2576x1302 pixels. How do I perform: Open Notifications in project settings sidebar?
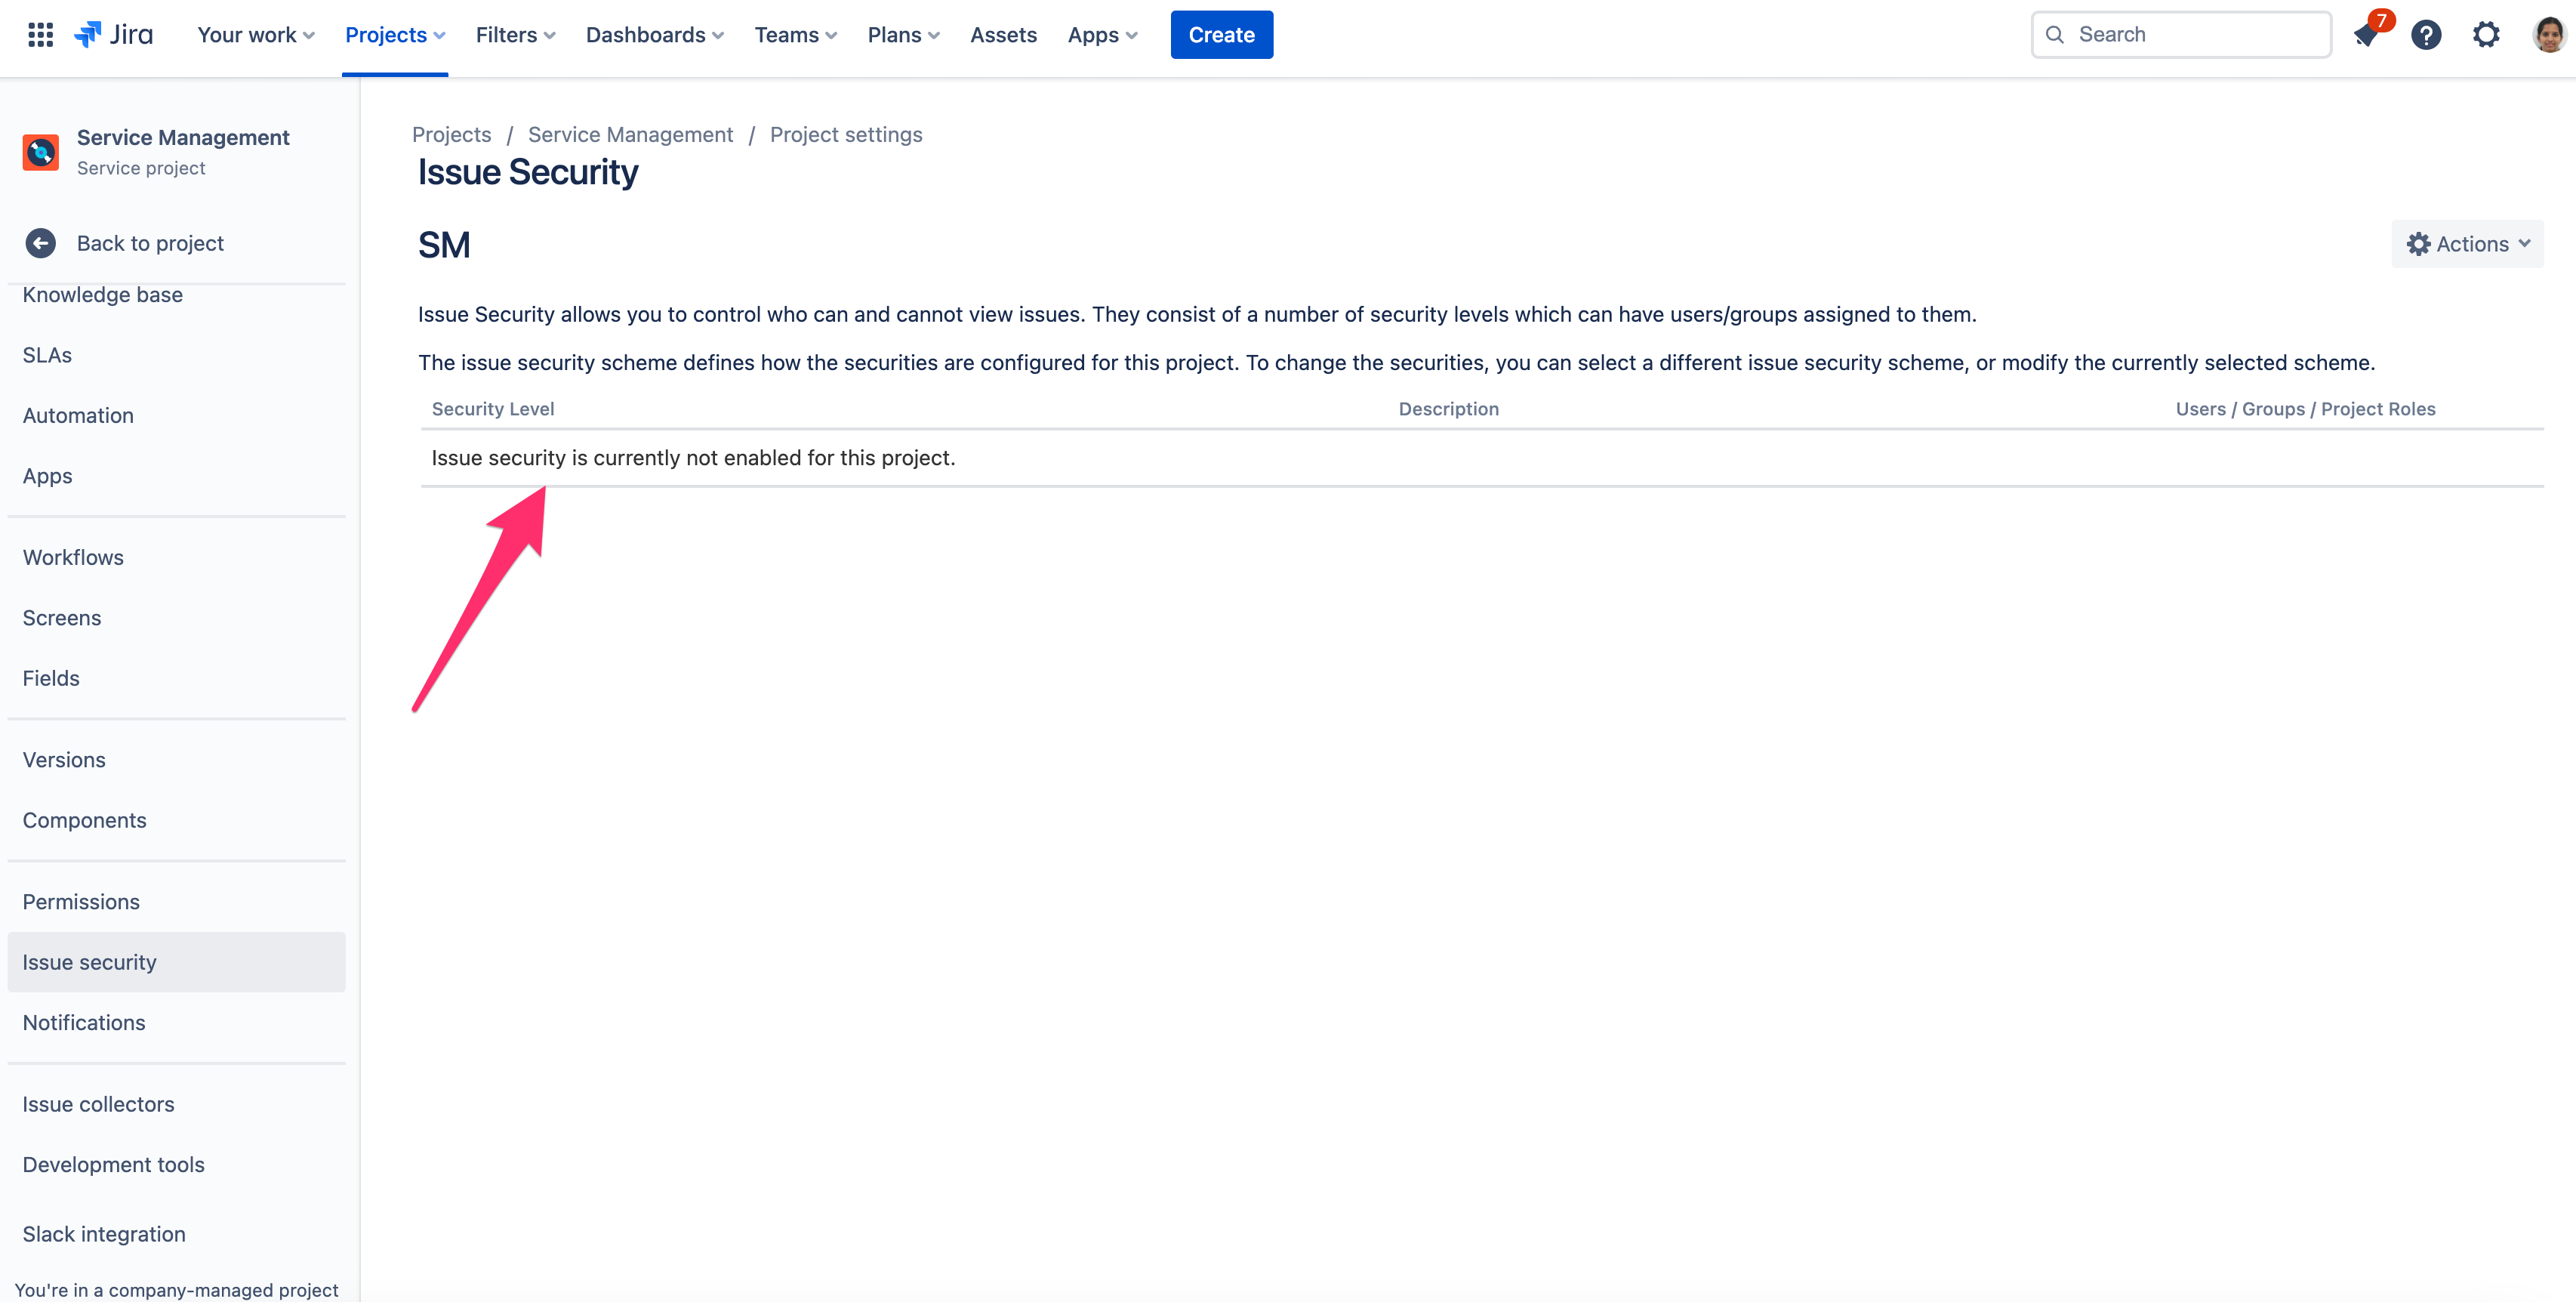click(84, 1022)
